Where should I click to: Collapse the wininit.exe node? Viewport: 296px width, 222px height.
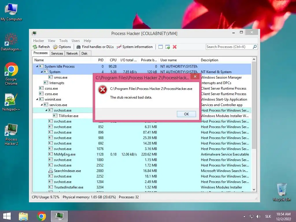(x=37, y=99)
